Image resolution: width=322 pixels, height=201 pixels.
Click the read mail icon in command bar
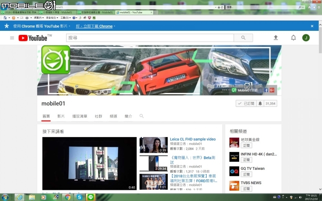pos(21,18)
